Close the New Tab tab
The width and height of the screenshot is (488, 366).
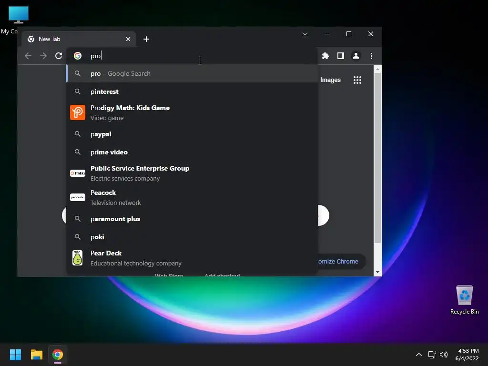128,39
